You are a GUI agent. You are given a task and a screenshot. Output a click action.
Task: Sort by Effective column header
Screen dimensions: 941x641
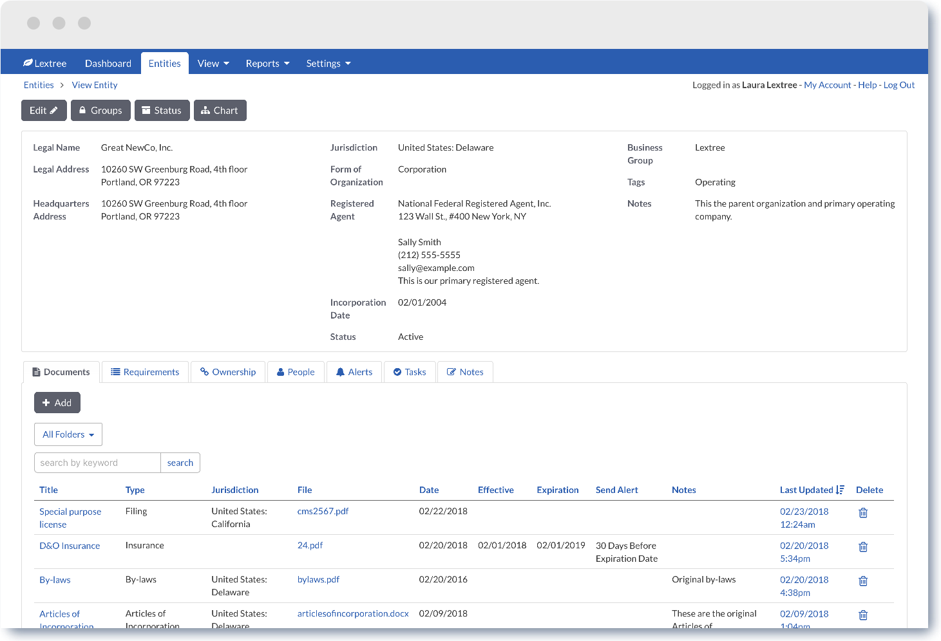coord(496,490)
